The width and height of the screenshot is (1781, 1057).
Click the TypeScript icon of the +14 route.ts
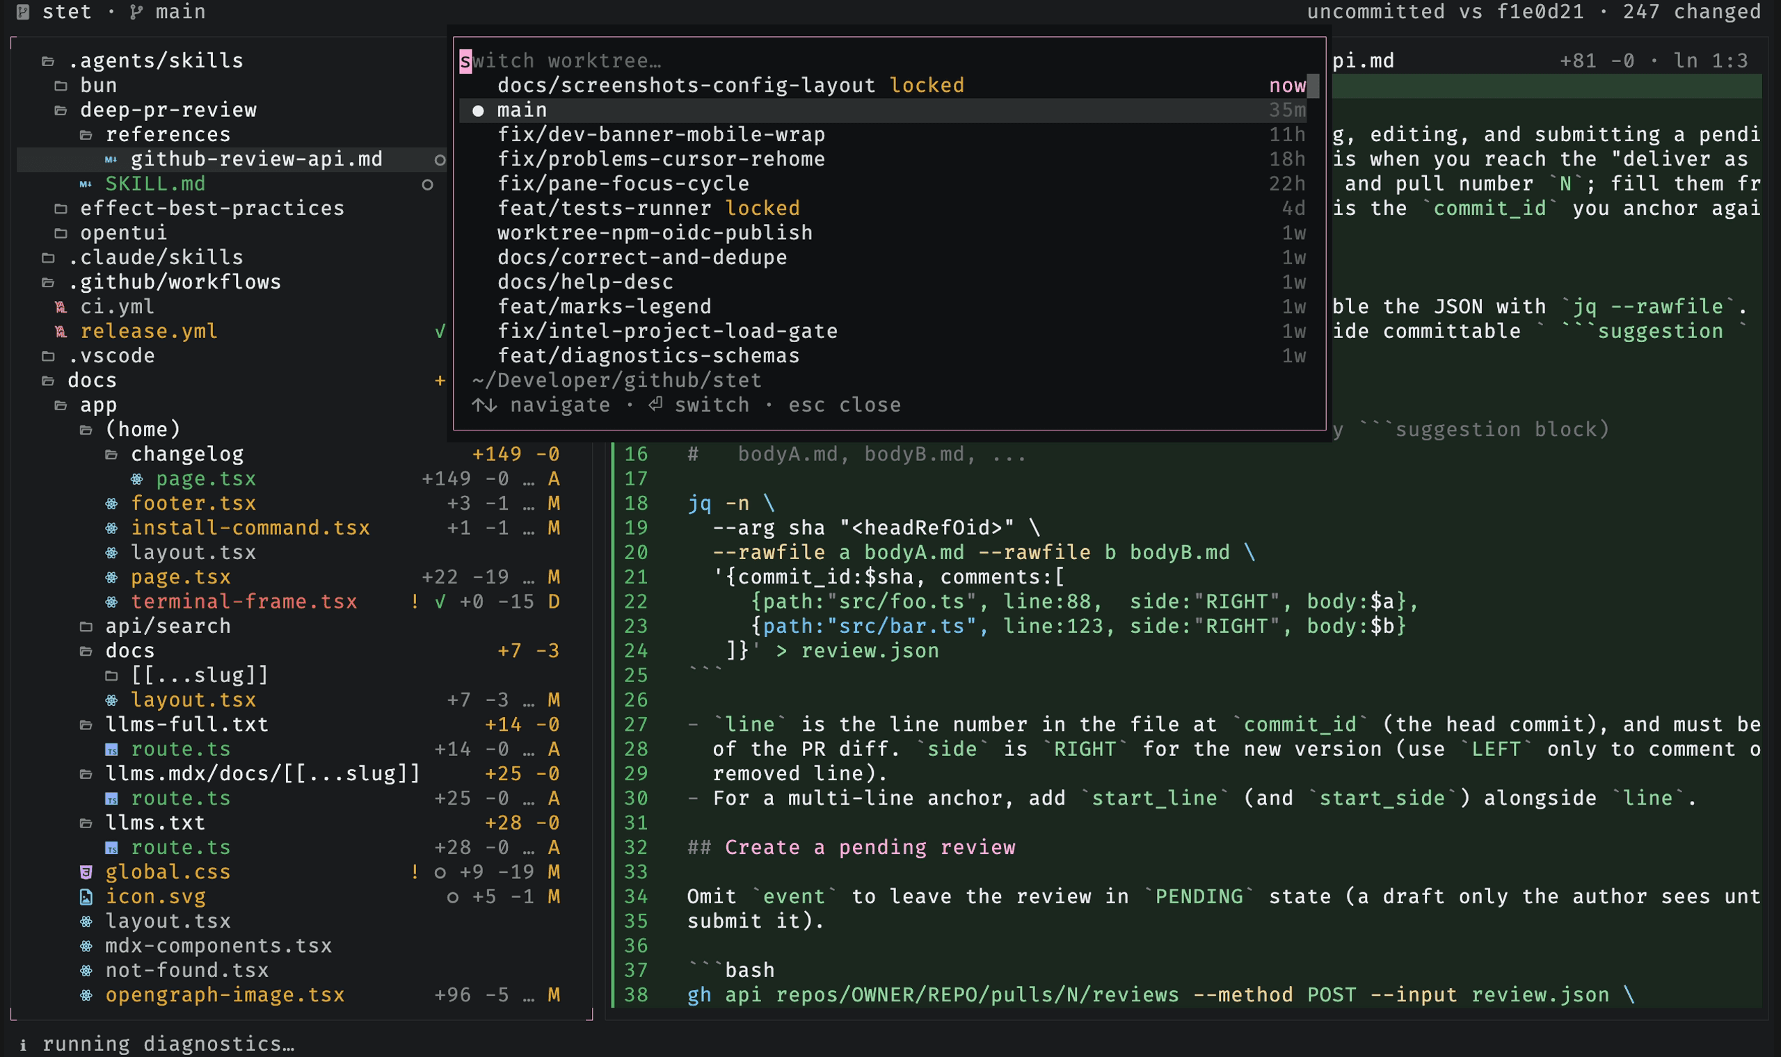(111, 750)
